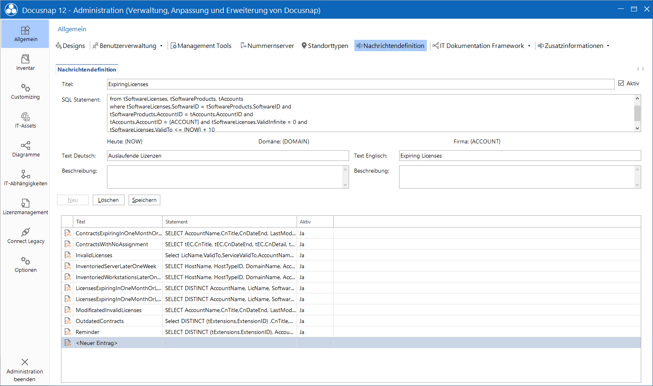Click the Text Deutsch input field
Screen dimensions: 653x386
point(228,156)
